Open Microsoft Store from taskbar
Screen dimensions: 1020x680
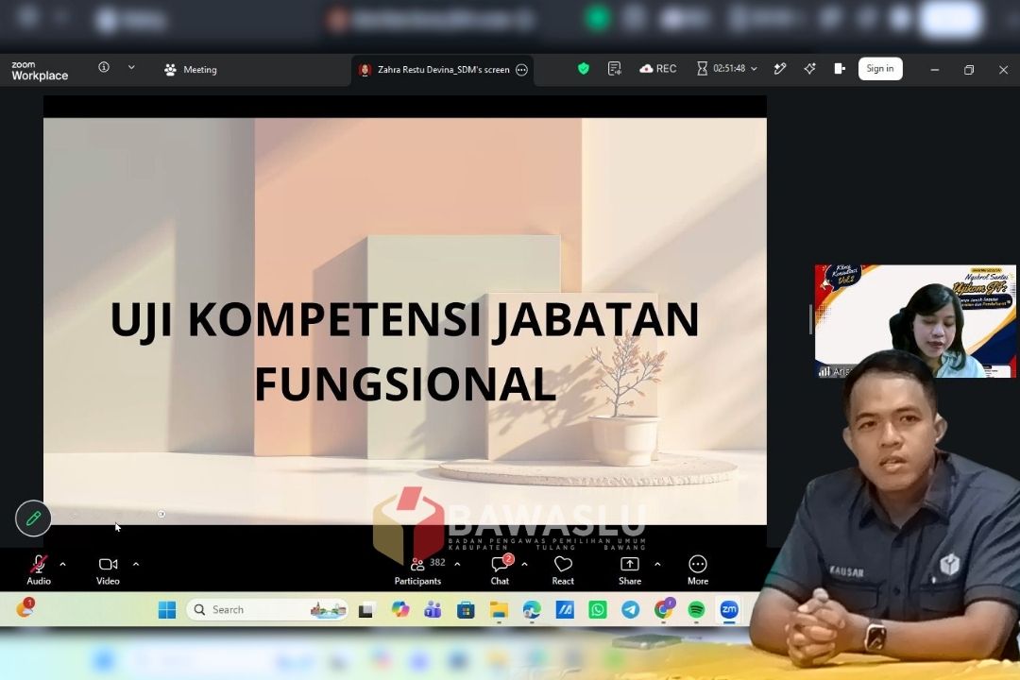click(466, 610)
